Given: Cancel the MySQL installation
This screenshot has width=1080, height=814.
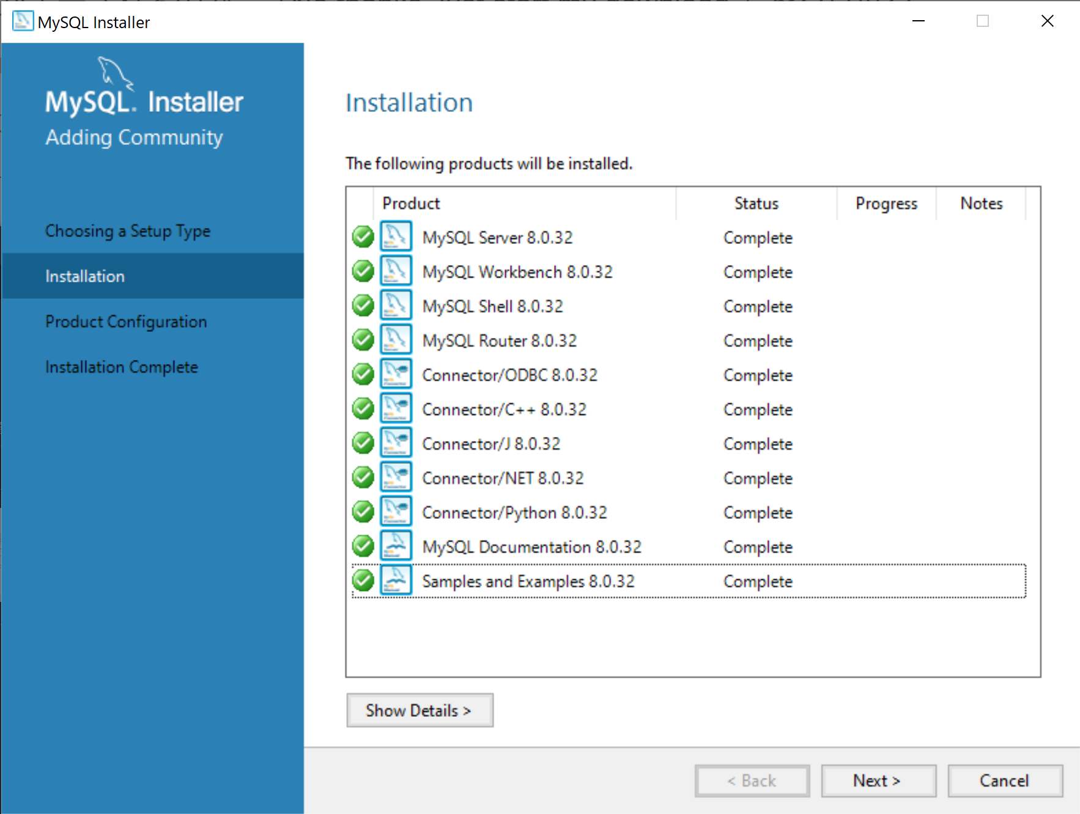Looking at the screenshot, I should (x=1004, y=780).
